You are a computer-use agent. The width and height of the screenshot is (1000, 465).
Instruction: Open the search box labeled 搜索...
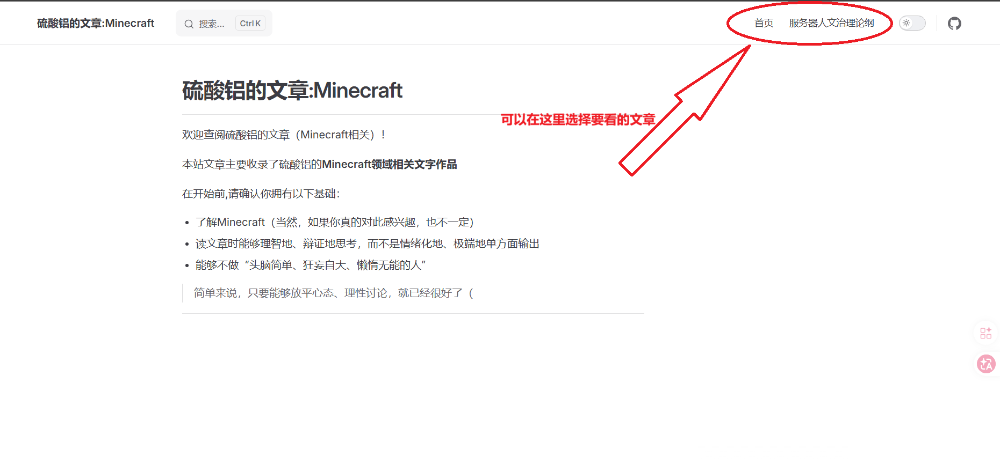224,23
